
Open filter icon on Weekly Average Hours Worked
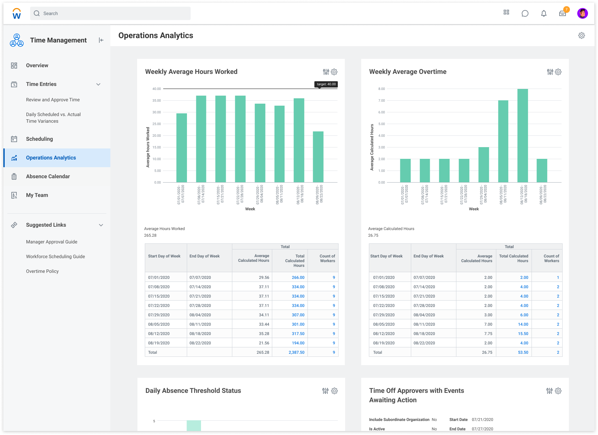[x=326, y=72]
